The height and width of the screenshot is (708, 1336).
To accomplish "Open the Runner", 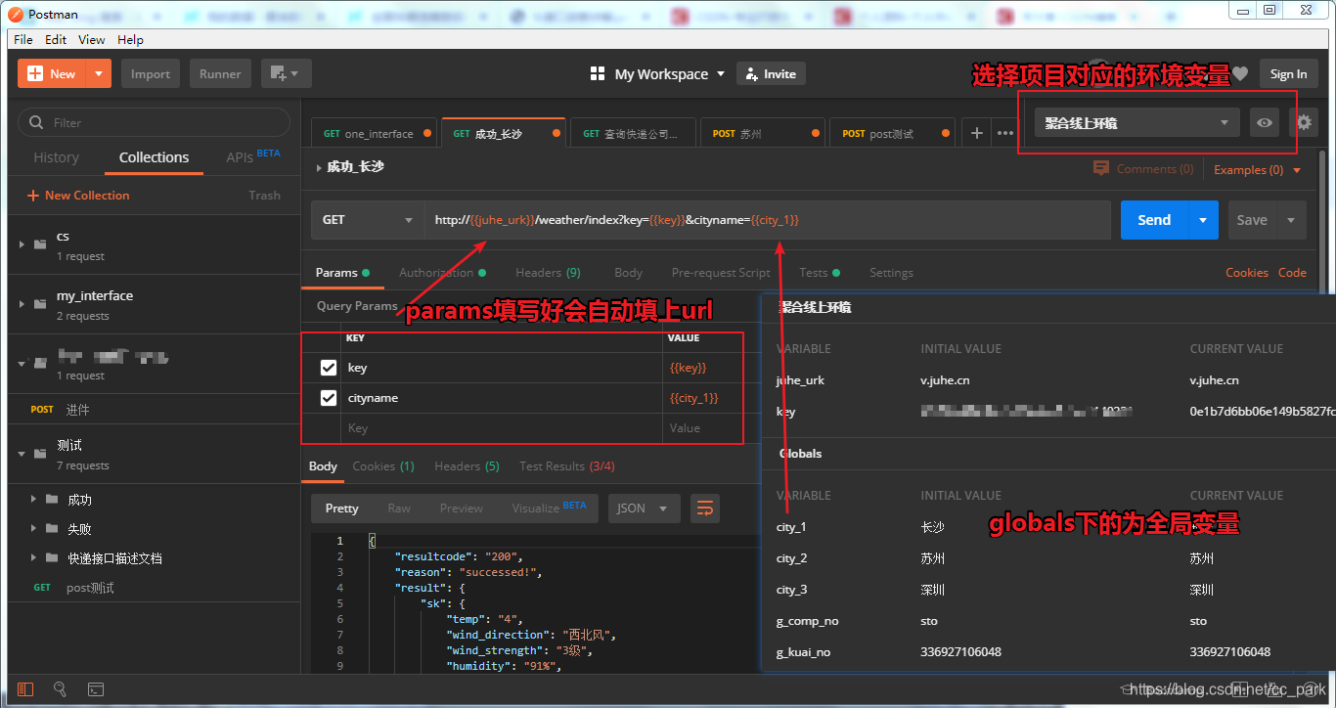I will (220, 73).
